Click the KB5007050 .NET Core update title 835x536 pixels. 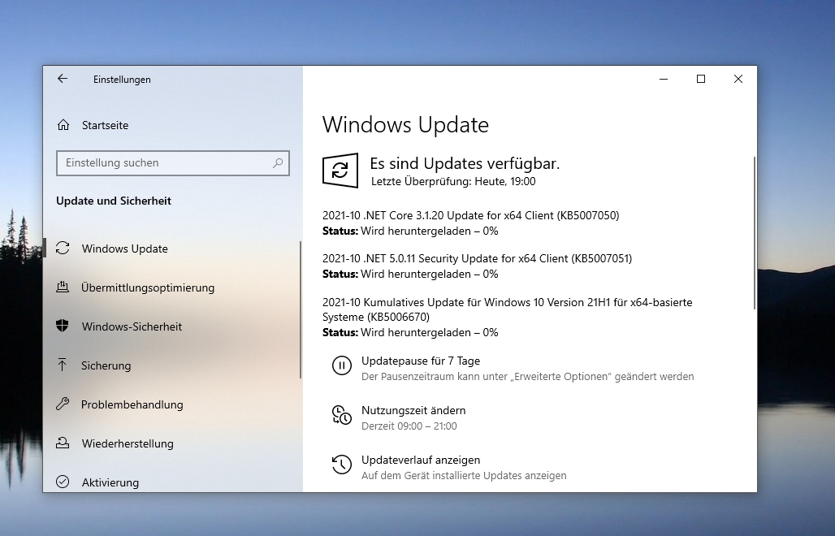[x=471, y=215]
